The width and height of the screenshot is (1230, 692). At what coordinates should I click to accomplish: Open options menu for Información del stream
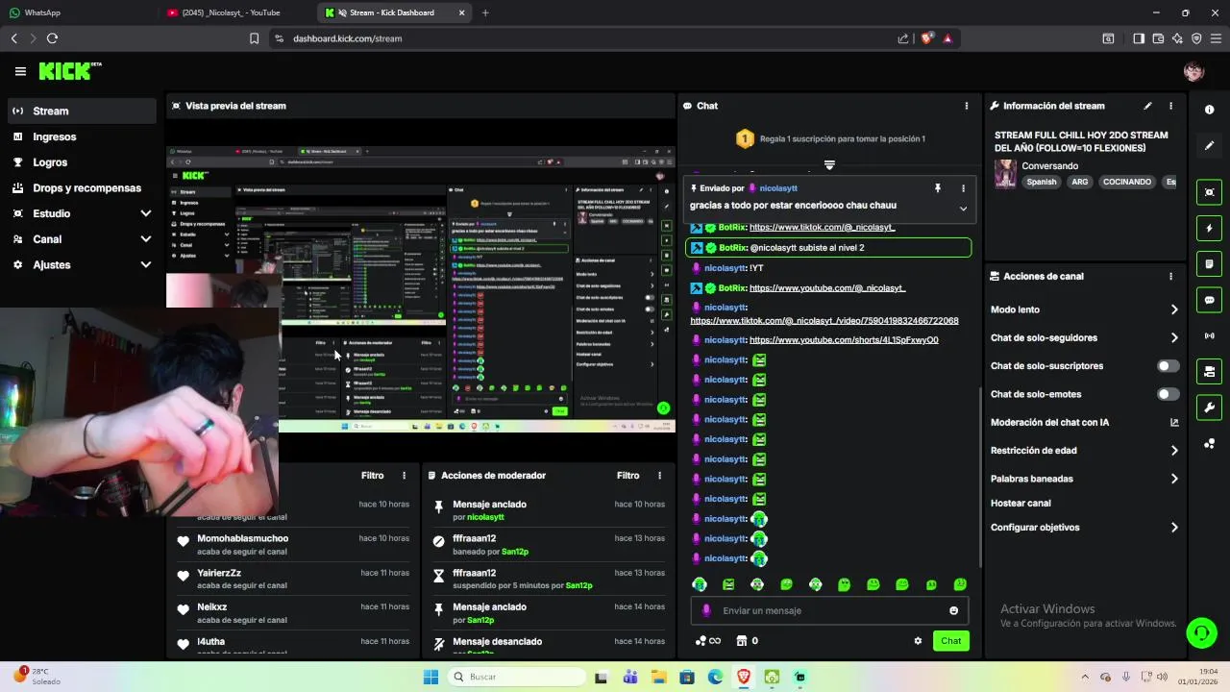(x=1170, y=106)
